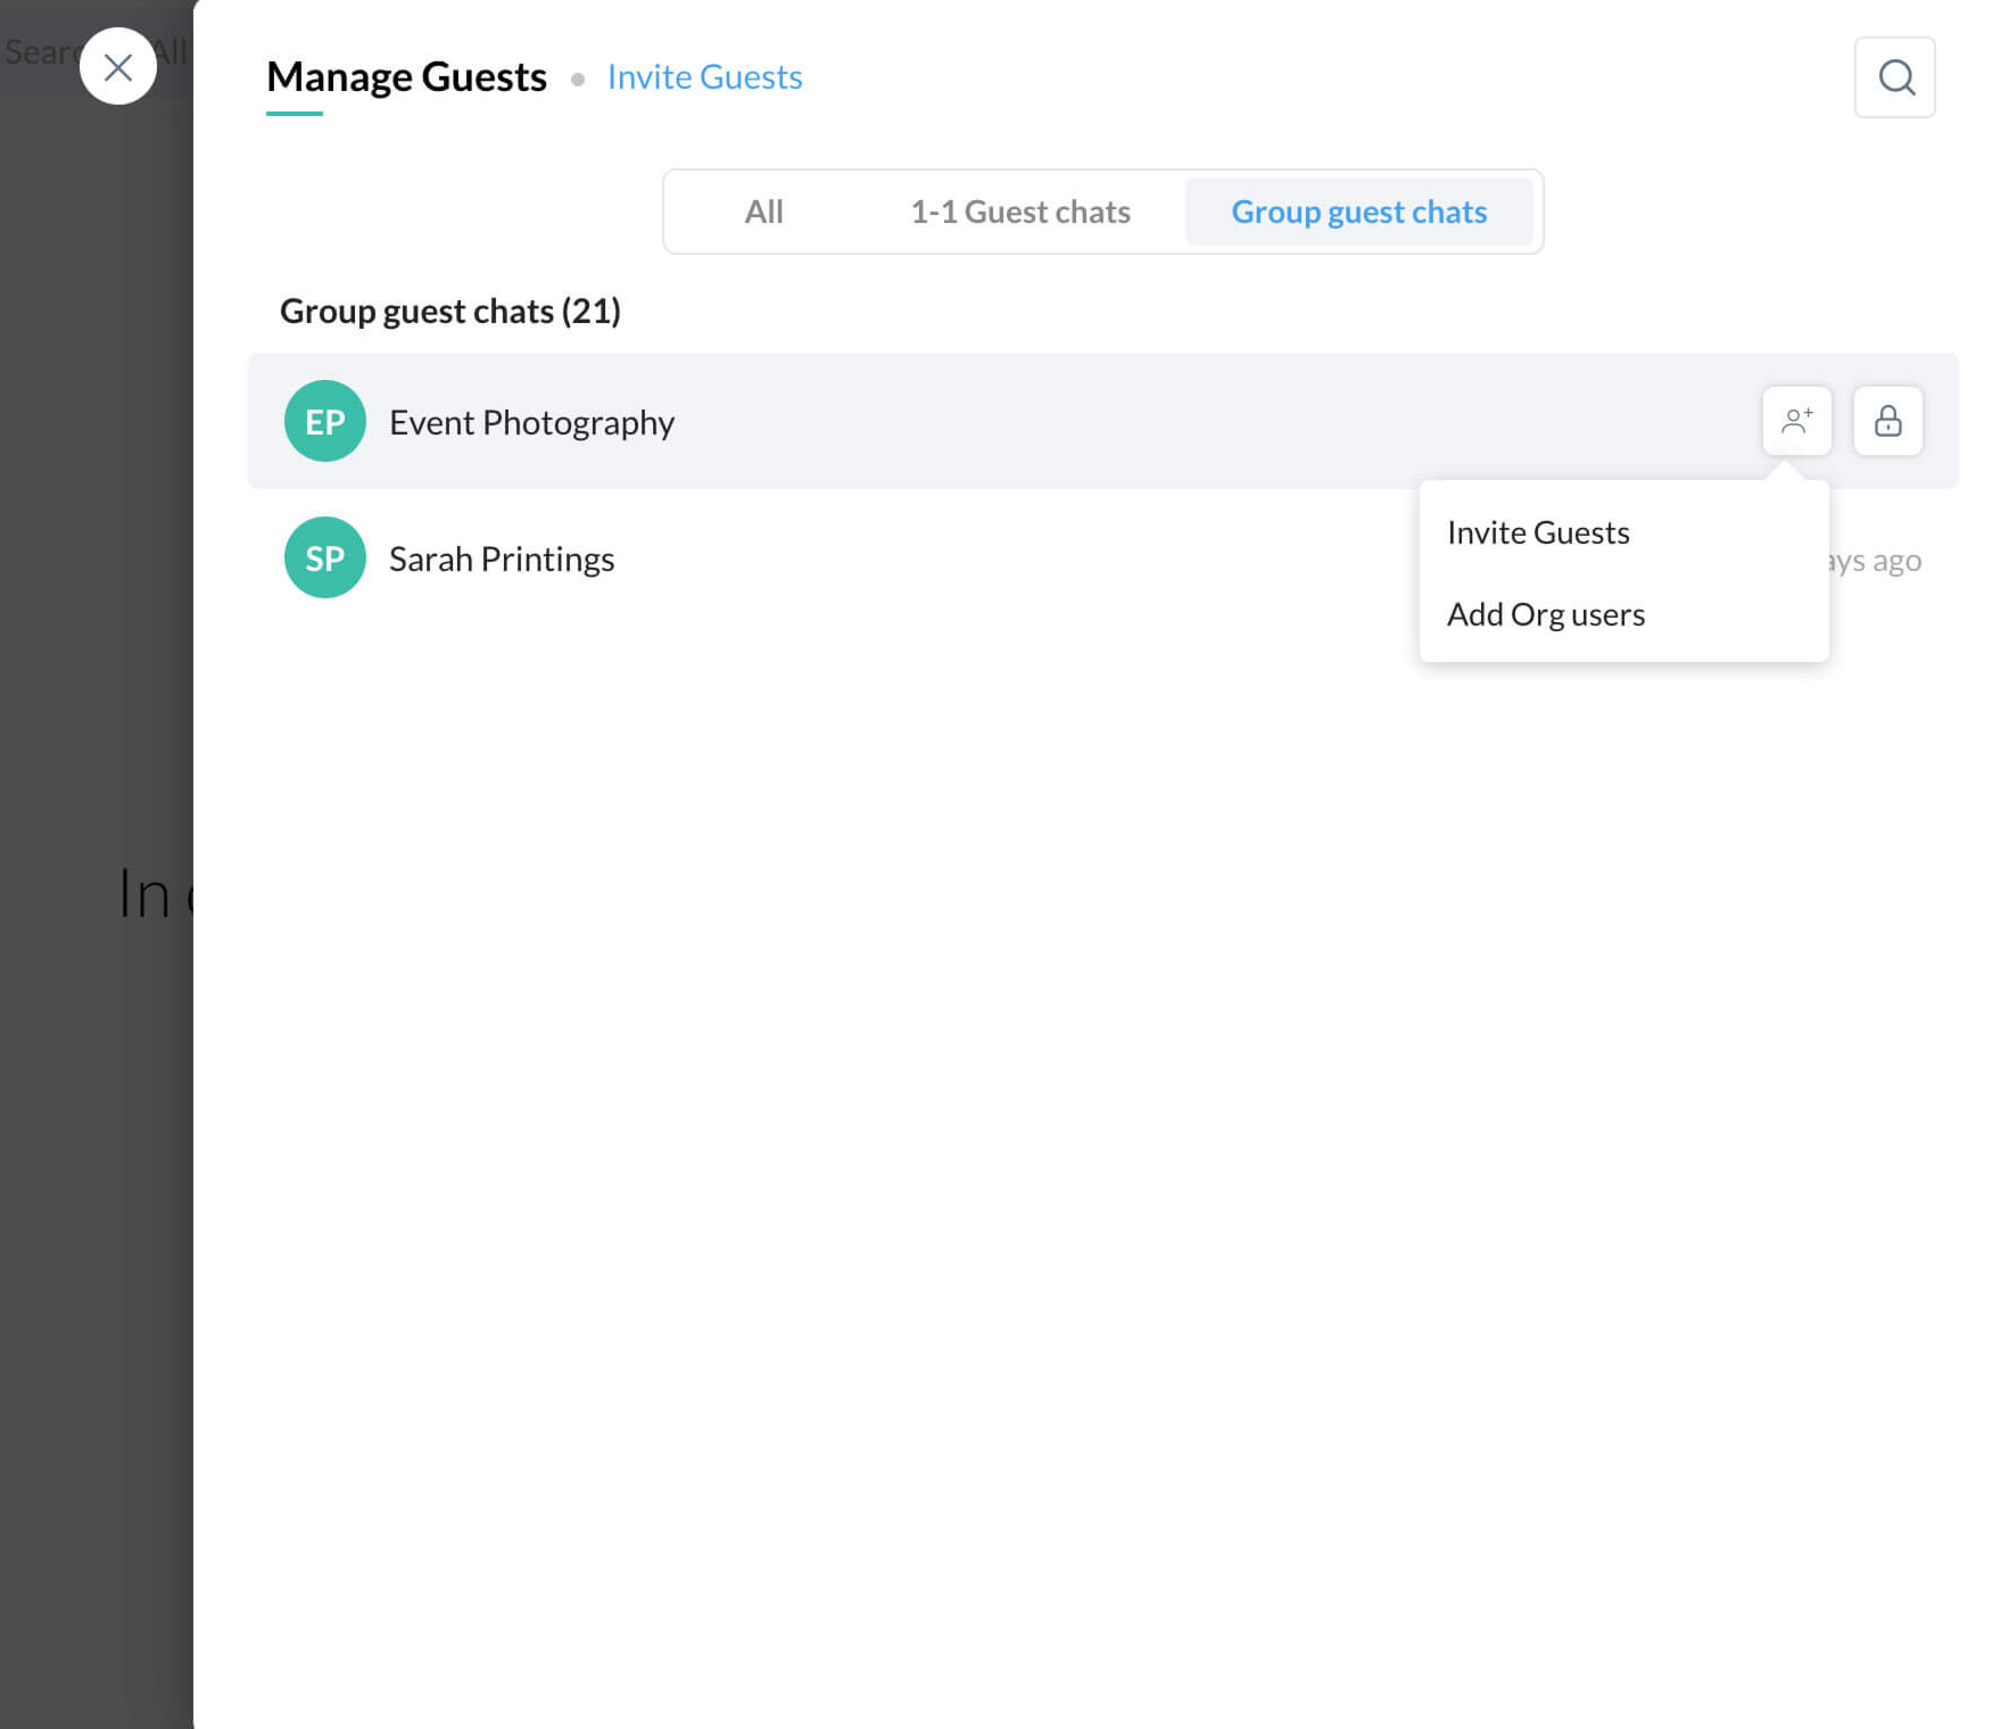Click the add-user icon for Event Photography

(x=1796, y=421)
